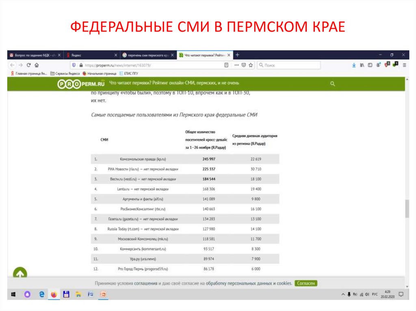This screenshot has height=311, width=416.
Task: Open the Firefox hamburger menu
Action: click(404, 65)
